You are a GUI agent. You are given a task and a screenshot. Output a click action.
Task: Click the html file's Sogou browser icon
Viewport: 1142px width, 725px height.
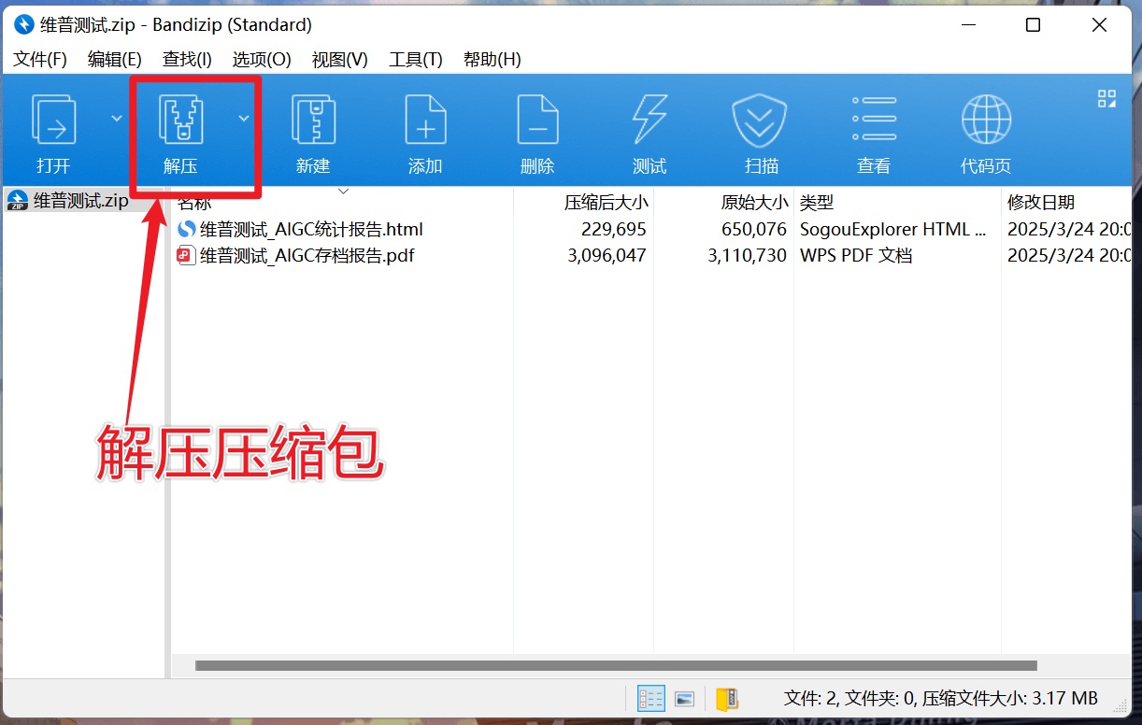(186, 229)
